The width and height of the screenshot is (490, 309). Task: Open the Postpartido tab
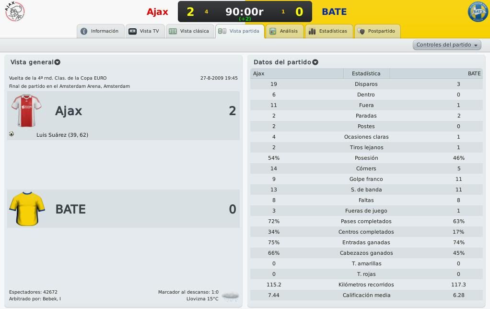coord(377,31)
